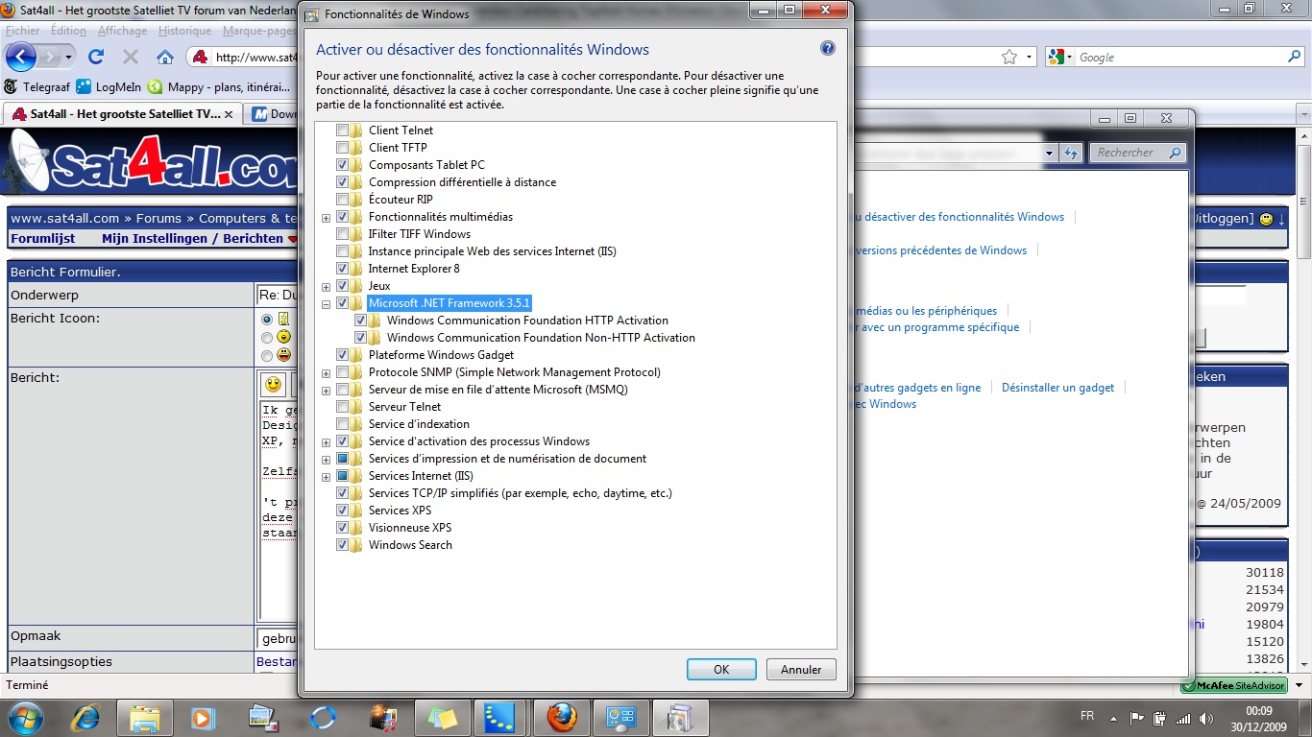Click versions précédentes de Windows link

[939, 250]
